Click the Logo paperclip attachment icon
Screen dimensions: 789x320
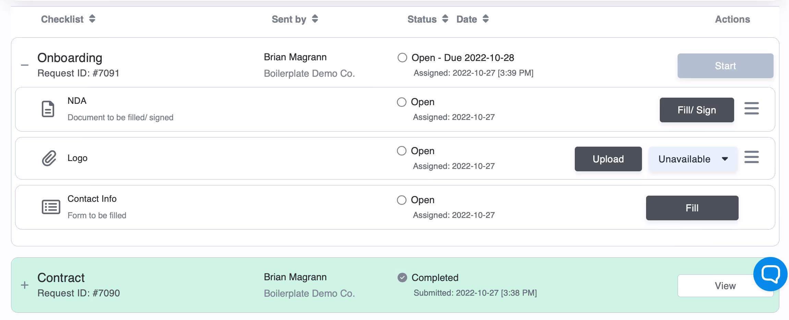pyautogui.click(x=49, y=158)
